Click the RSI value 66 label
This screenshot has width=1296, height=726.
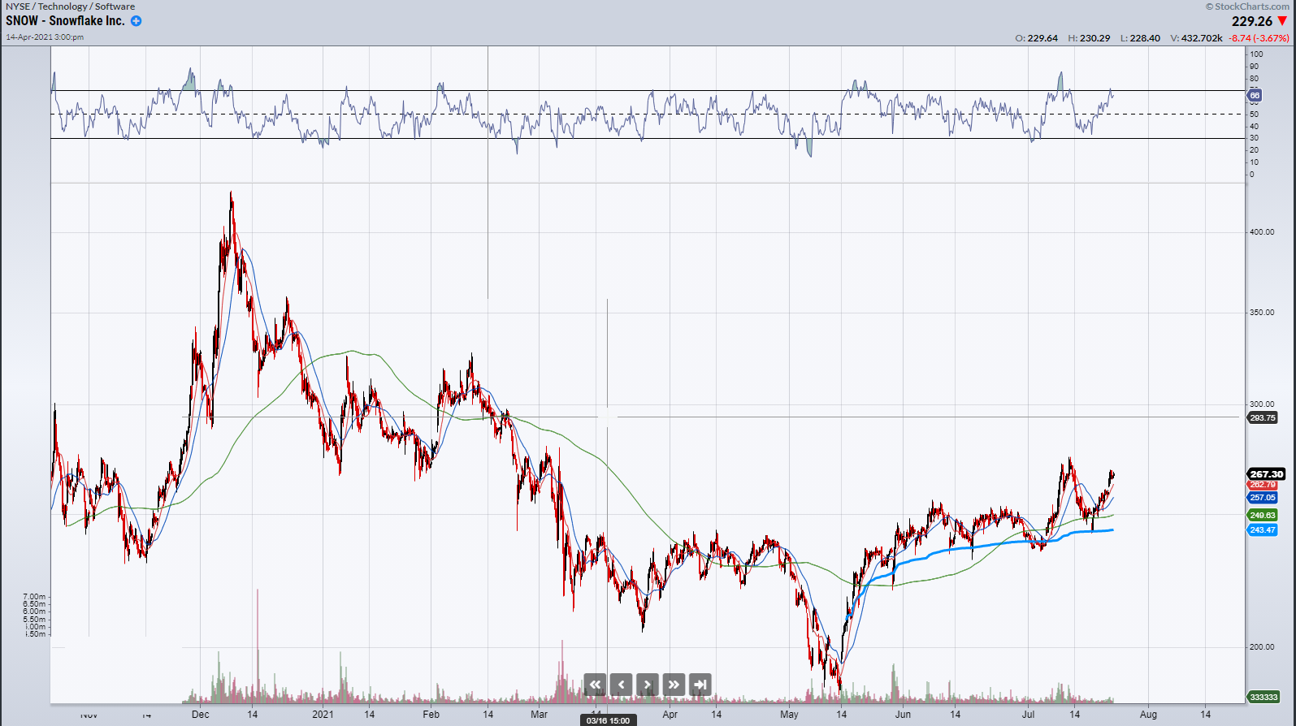click(1255, 96)
